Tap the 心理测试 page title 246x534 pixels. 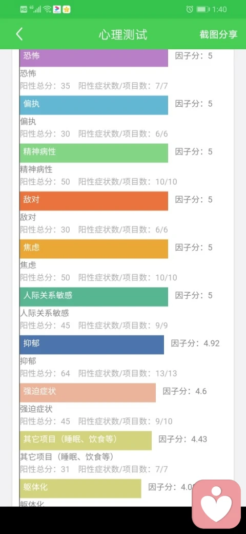coord(123,35)
